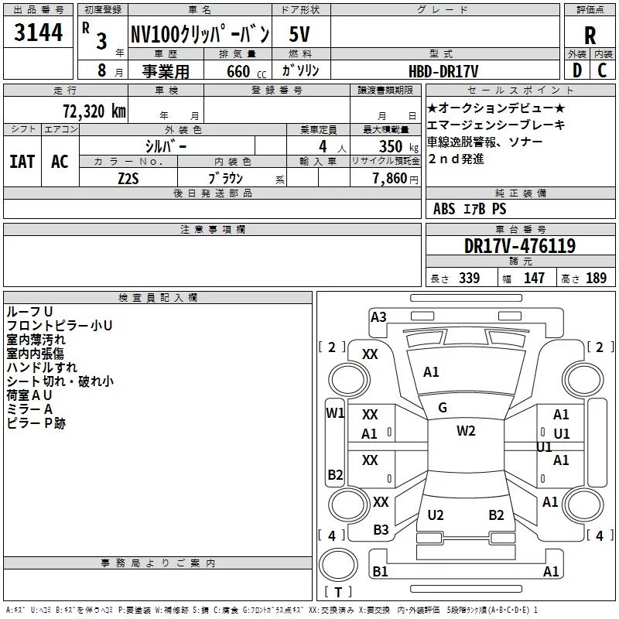Click the recycle deposit 7,860 yen field
Image resolution: width=619 pixels, height=619 pixels.
(x=385, y=178)
